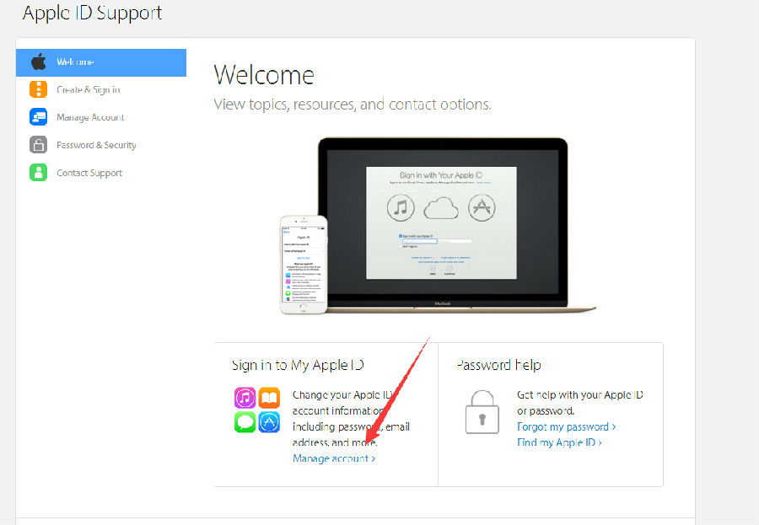
Task: Open the Contact Support section
Action: coord(89,174)
